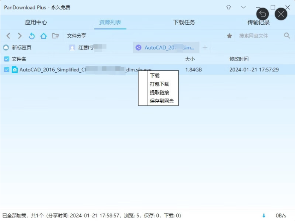Click the black undo circle button
295x221 pixels.
tap(262, 14)
